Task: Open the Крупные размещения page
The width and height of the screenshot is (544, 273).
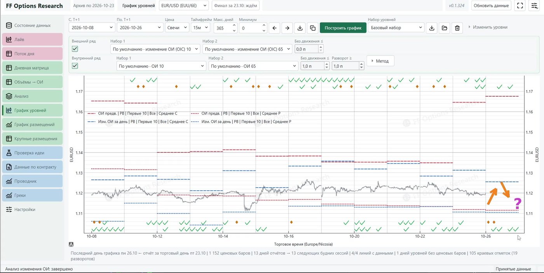Action: coord(32,139)
